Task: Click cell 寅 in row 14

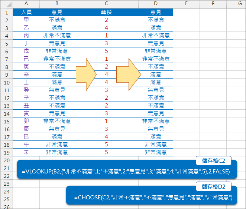Action: [26, 113]
